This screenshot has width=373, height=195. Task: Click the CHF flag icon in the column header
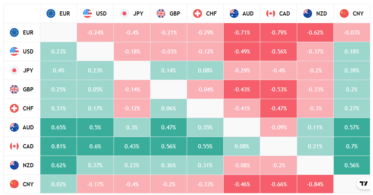[x=198, y=14]
